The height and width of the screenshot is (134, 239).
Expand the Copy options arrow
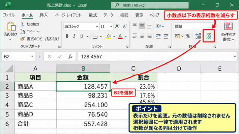click(38, 32)
